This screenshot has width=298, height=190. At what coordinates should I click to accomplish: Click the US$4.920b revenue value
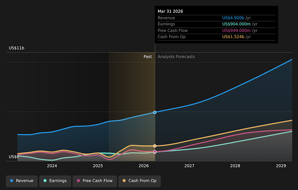pyautogui.click(x=233, y=18)
